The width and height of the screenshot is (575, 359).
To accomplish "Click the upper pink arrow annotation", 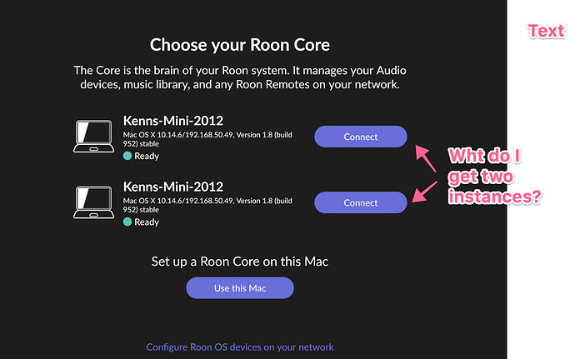I will [425, 158].
